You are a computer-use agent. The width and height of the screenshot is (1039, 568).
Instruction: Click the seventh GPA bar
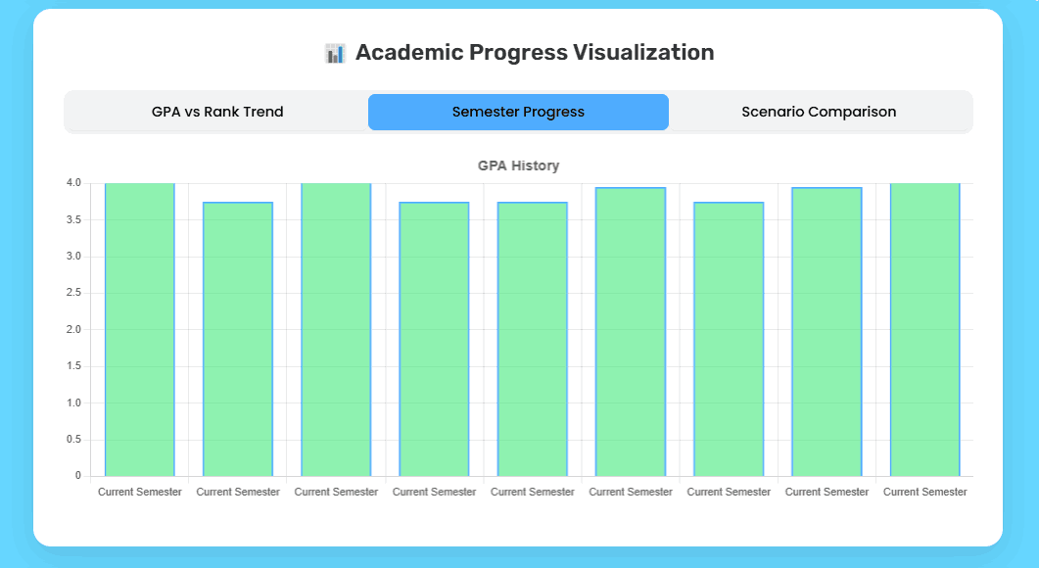(x=729, y=338)
